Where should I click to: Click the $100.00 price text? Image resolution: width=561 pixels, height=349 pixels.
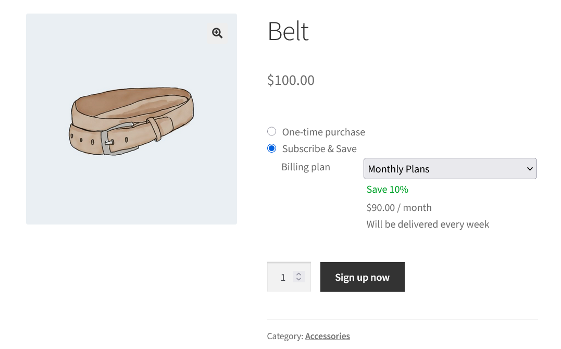coord(291,80)
